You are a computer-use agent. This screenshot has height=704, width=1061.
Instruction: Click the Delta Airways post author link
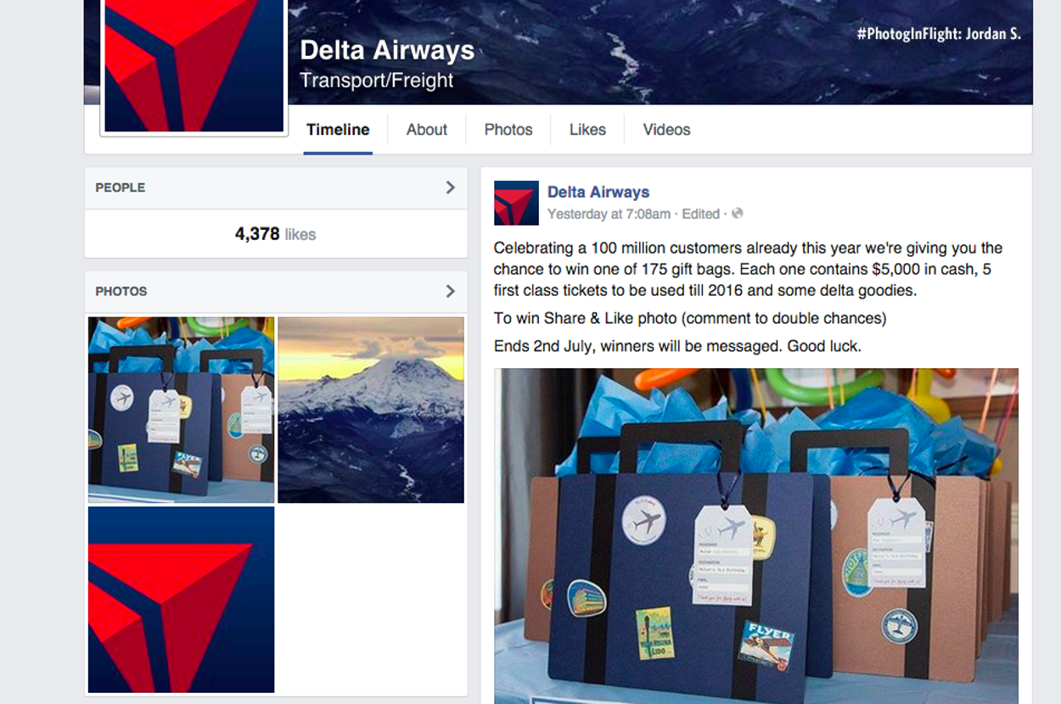(x=598, y=193)
